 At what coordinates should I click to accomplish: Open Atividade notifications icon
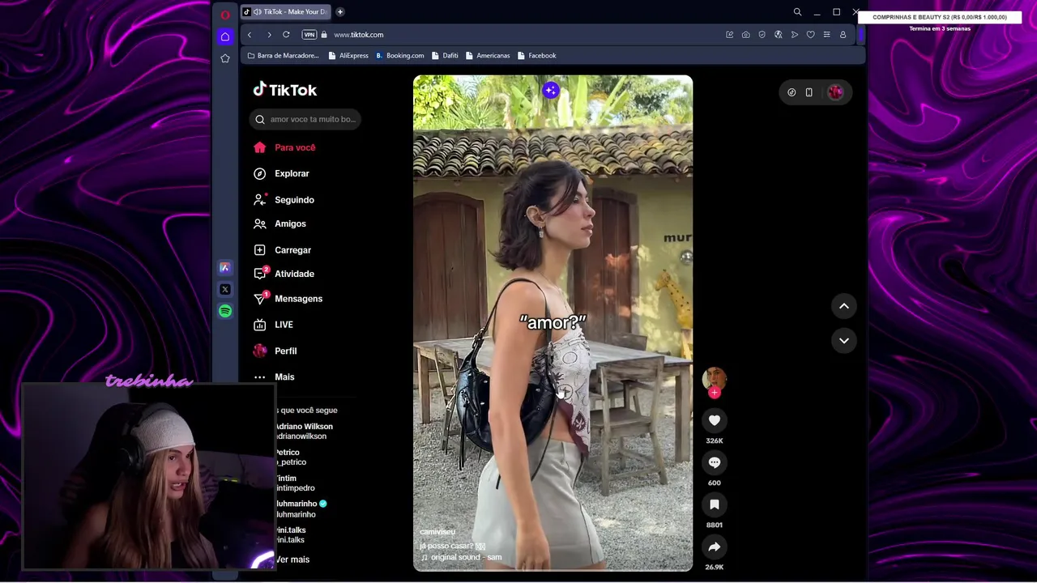coord(259,274)
